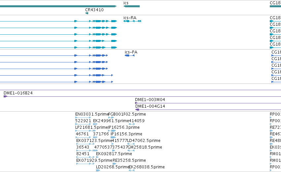Image resolution: width=281 pixels, height=172 pixels.
Task: Click the 415777 label
Action: [x=119, y=141]
